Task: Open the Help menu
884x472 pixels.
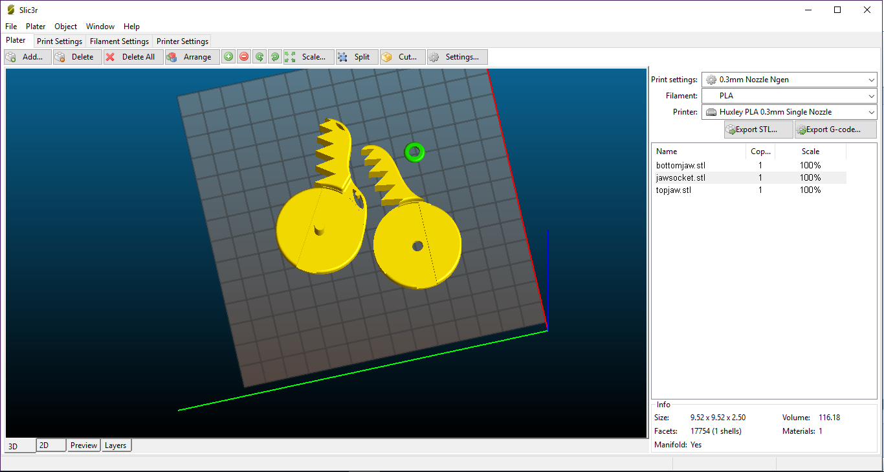Action: click(131, 27)
